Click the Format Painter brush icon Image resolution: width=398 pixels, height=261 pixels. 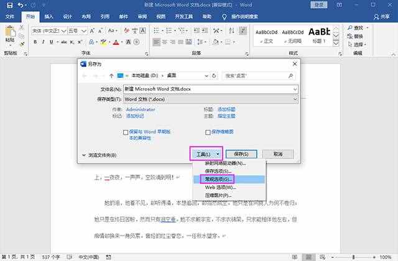(22, 44)
